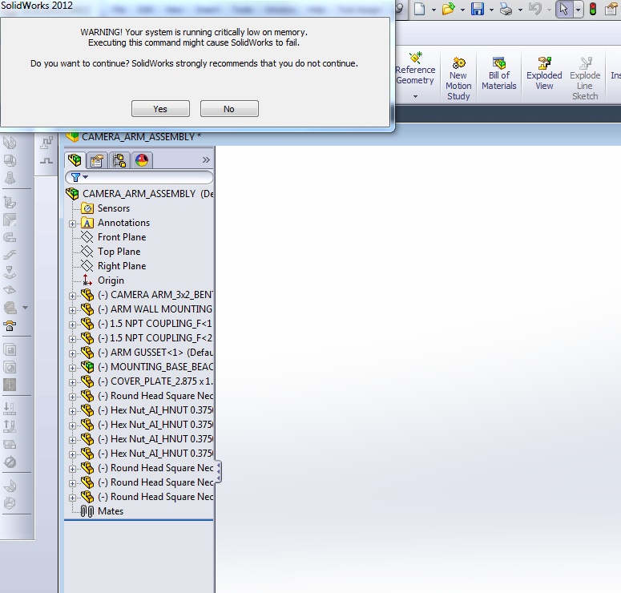The height and width of the screenshot is (593, 621).
Task: Open the New document dropdown arrow
Action: click(x=433, y=10)
